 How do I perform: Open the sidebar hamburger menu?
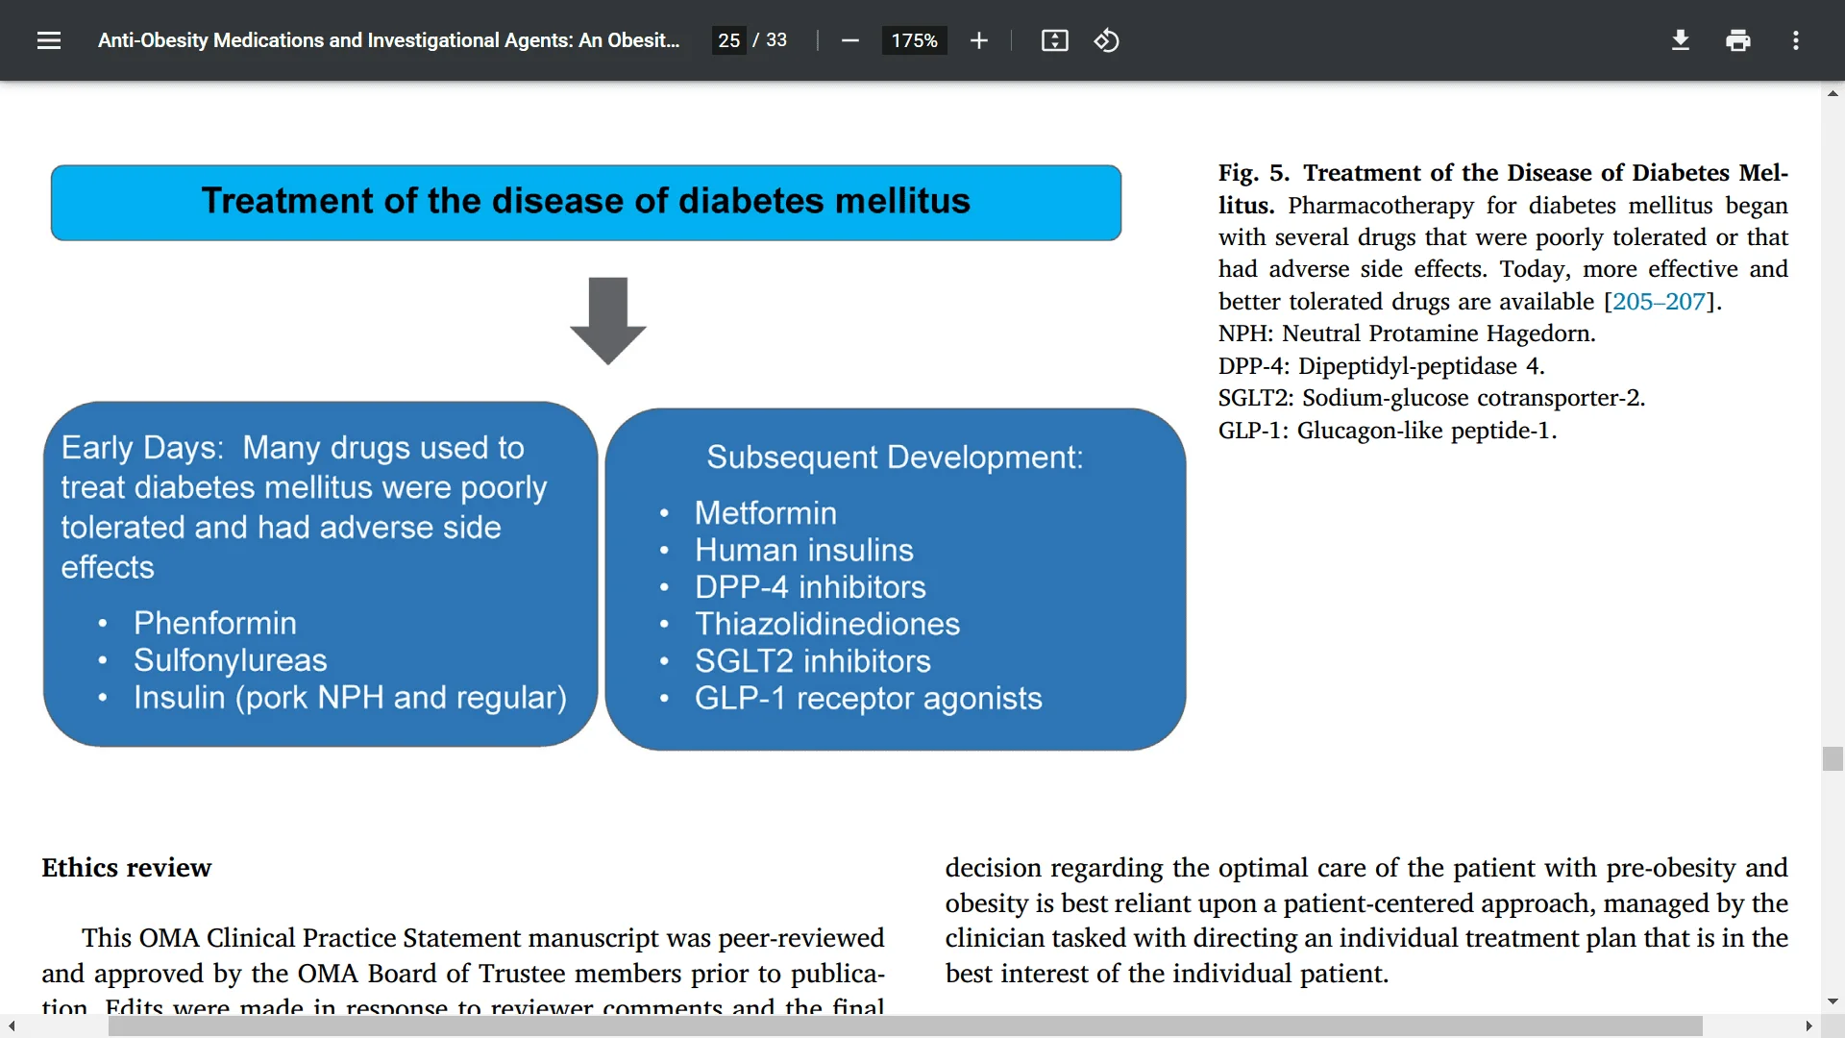(x=49, y=40)
